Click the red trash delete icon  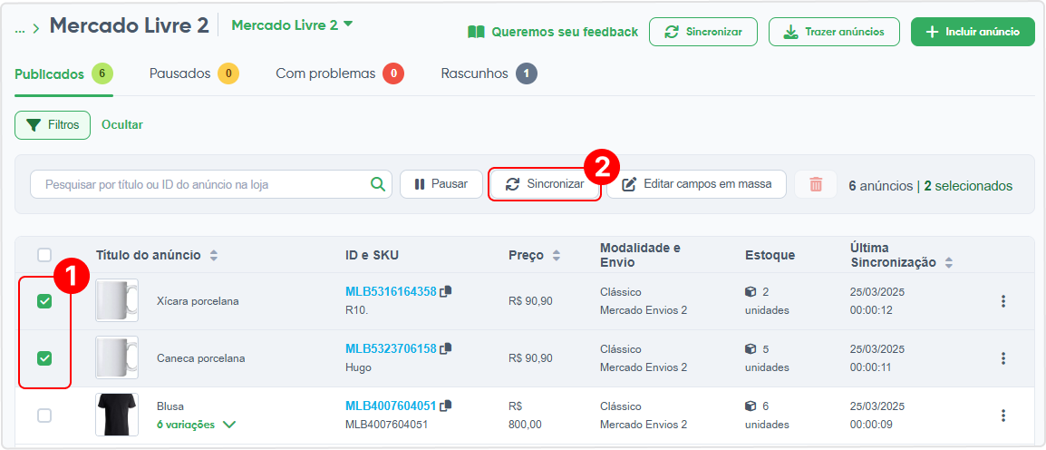point(815,184)
